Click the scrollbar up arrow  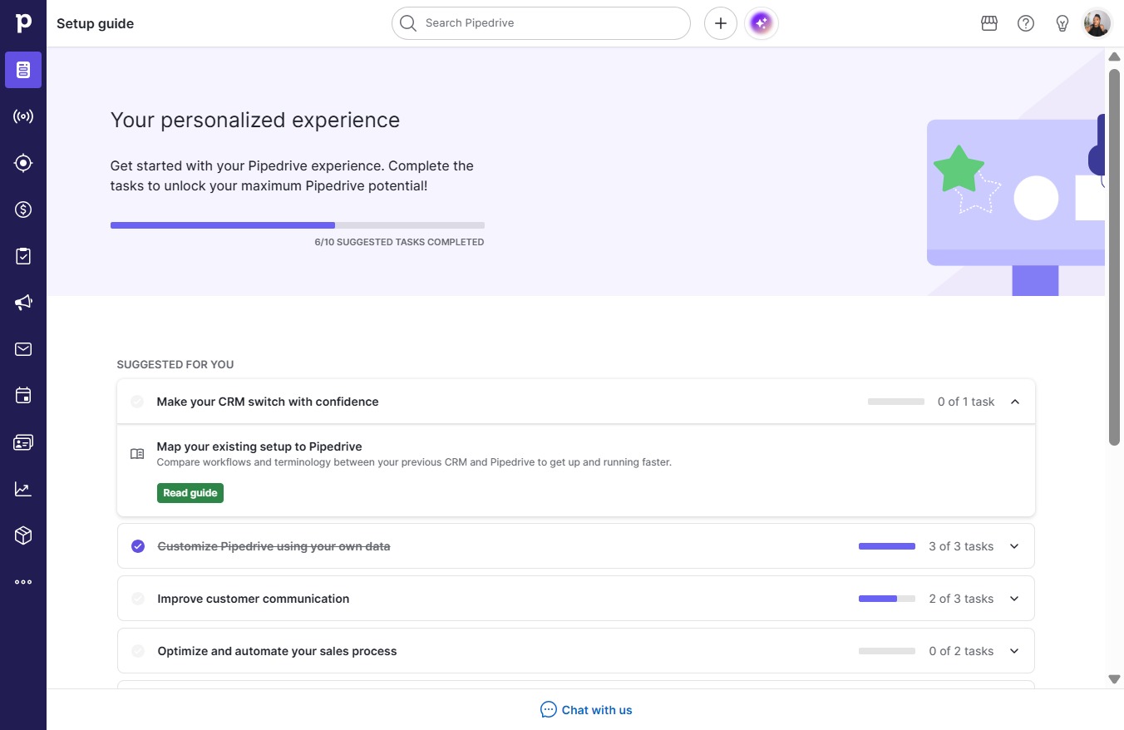point(1115,57)
